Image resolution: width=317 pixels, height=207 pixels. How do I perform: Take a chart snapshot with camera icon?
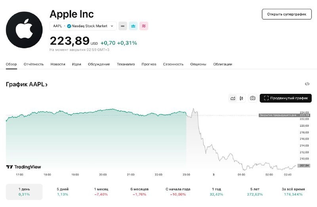point(252,98)
